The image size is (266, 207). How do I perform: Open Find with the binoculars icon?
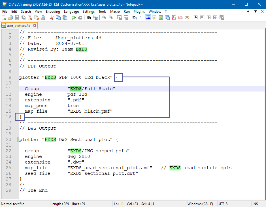tap(89, 18)
